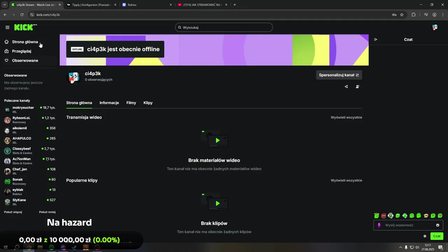
Task: Open the AHAPULCO channel avatar
Action: [7, 141]
